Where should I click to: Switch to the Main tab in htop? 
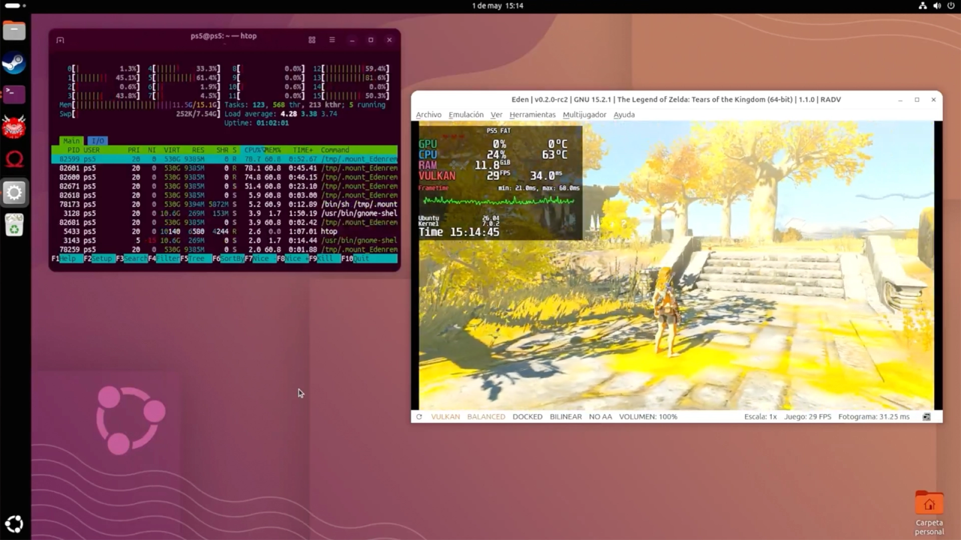(x=72, y=141)
